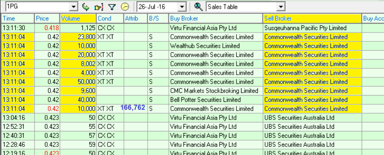
Task: Click the 26-Jul-16 date field
Action: pos(158,7)
